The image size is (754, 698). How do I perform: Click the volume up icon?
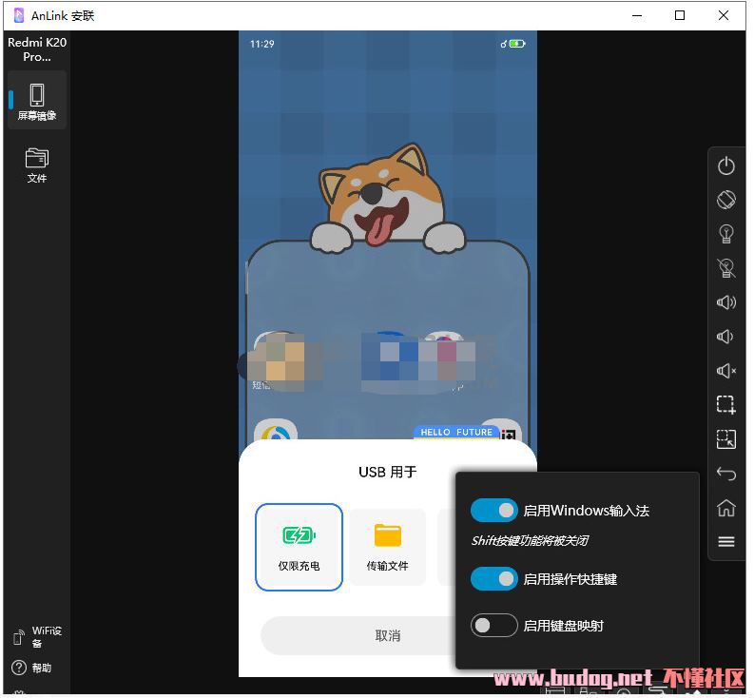pos(726,302)
